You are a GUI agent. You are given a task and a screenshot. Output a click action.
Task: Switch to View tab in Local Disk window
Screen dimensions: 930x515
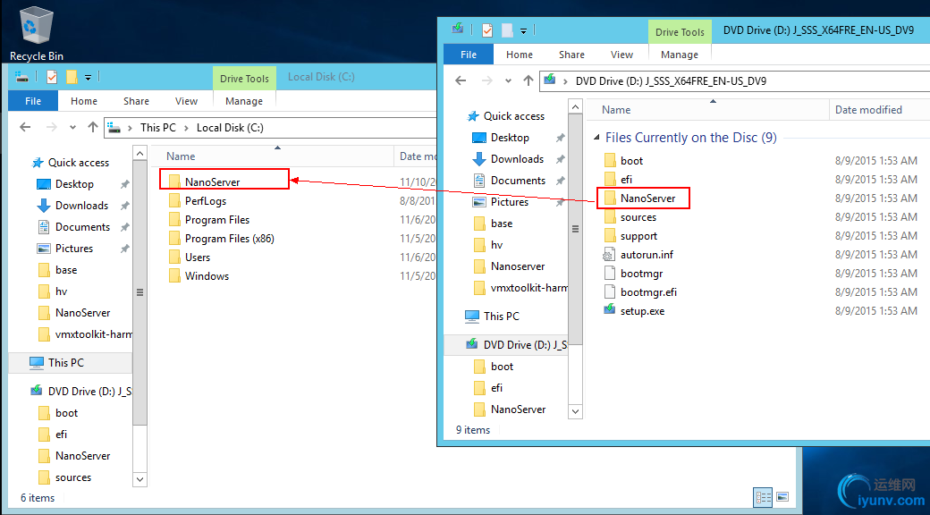coord(186,101)
